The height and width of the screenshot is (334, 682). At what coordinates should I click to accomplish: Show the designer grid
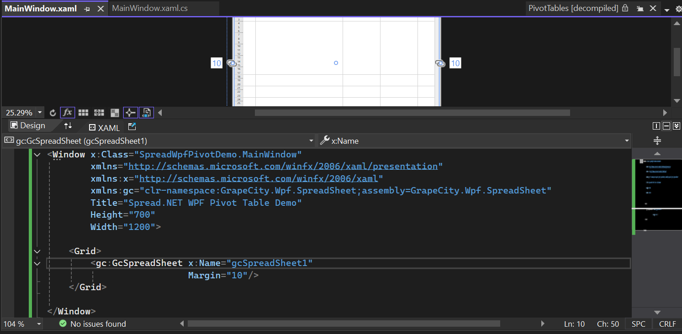(x=83, y=113)
